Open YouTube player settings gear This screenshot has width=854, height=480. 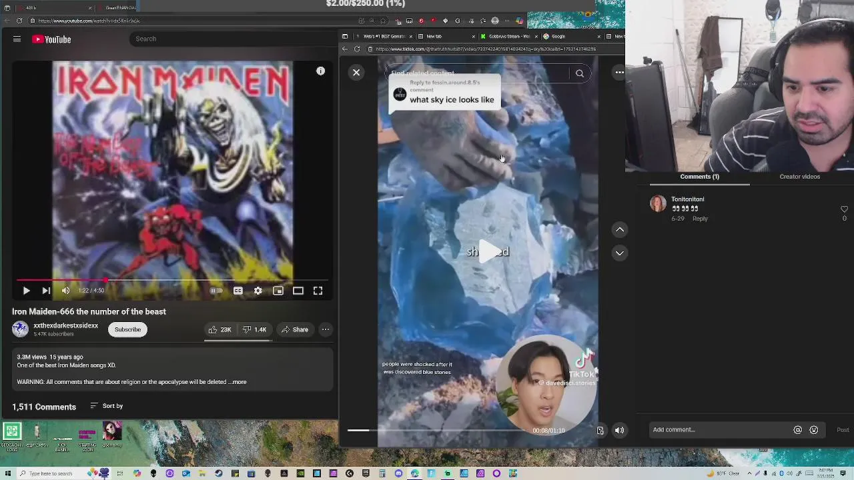[x=258, y=291]
